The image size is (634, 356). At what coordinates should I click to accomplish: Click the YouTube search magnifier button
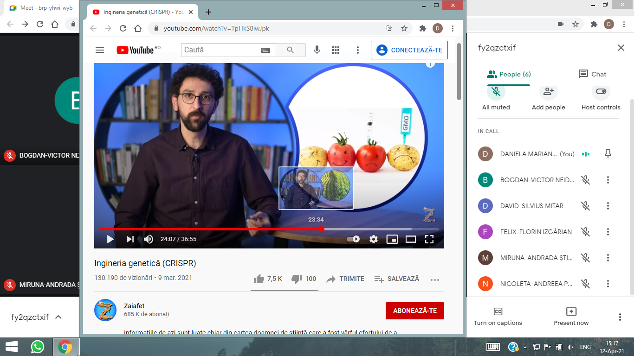291,50
